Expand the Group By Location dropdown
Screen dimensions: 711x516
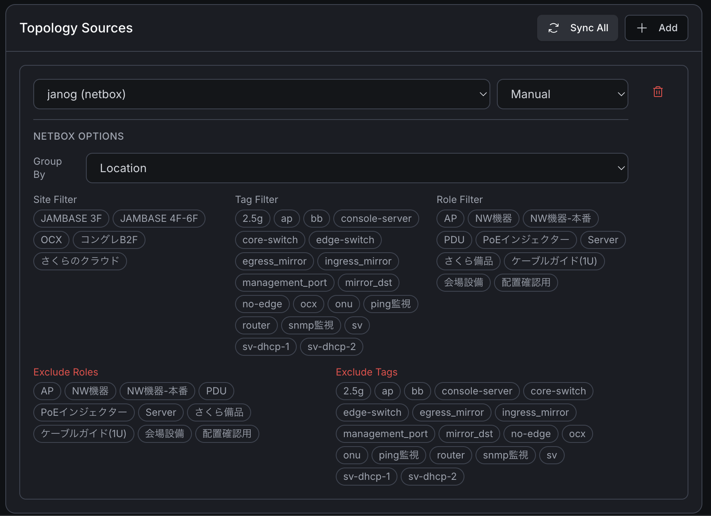point(356,168)
